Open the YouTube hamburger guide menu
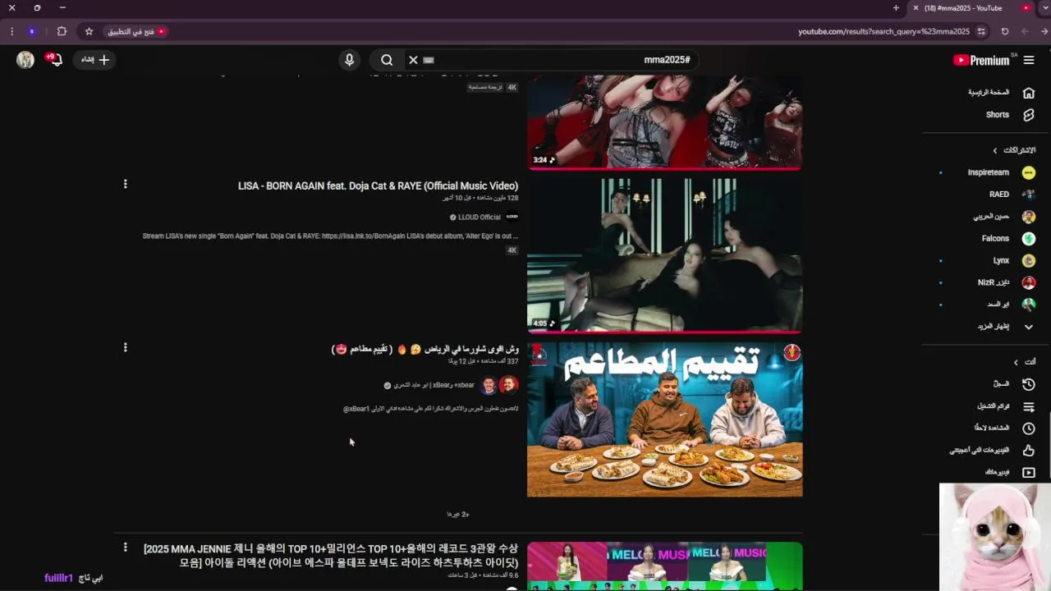This screenshot has width=1051, height=591. tap(1029, 60)
